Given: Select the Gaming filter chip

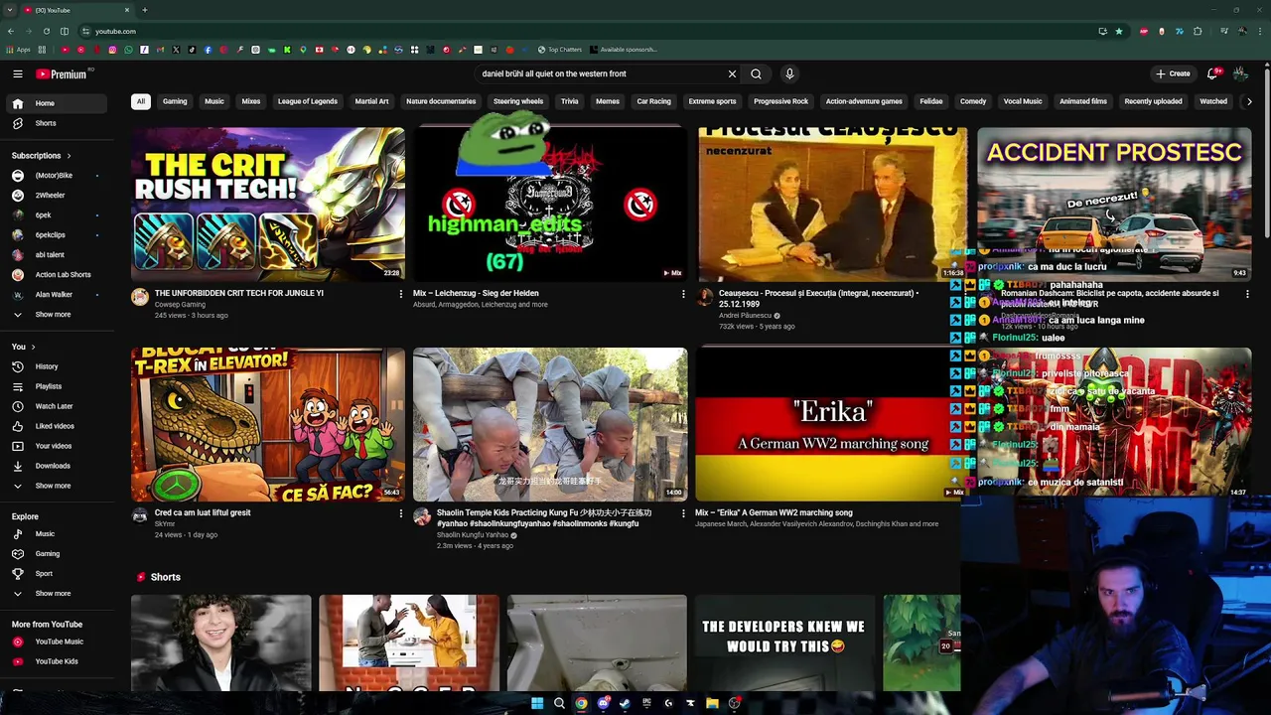Looking at the screenshot, I should point(175,101).
